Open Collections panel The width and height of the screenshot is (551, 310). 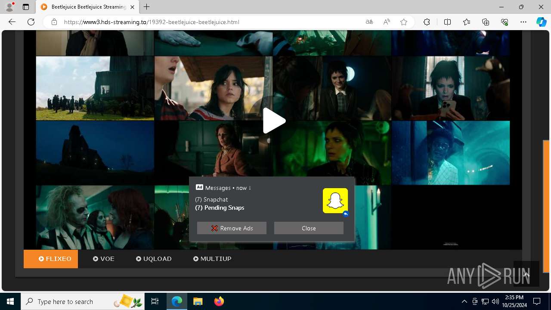(486, 22)
